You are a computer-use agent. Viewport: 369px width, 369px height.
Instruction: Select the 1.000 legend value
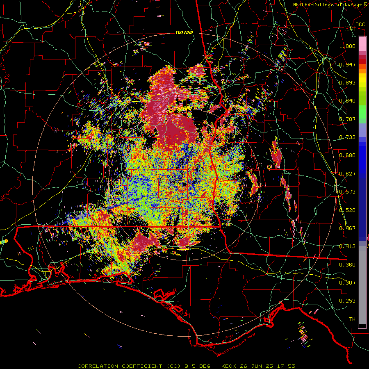[347, 46]
